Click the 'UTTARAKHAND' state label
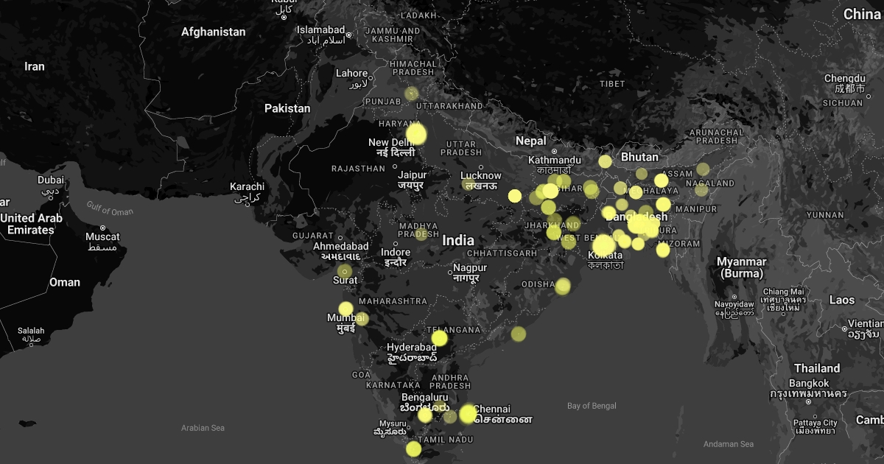The image size is (884, 464). [x=449, y=106]
